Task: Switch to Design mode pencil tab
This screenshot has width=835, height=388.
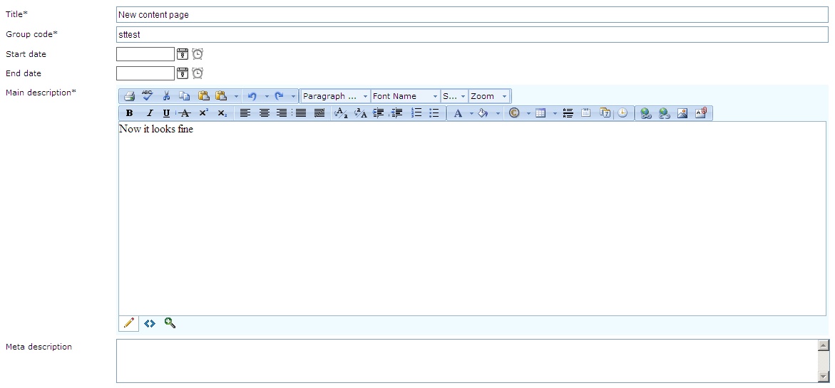Action: click(129, 323)
